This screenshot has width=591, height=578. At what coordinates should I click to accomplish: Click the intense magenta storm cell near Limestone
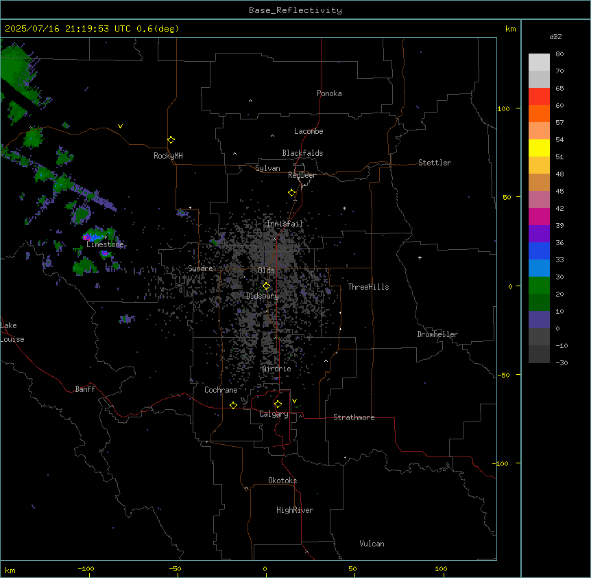pyautogui.click(x=87, y=238)
